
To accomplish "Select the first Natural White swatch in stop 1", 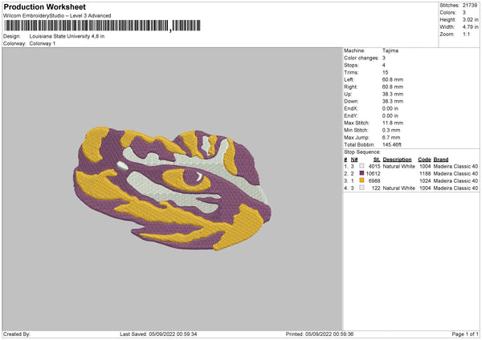I will (x=361, y=166).
